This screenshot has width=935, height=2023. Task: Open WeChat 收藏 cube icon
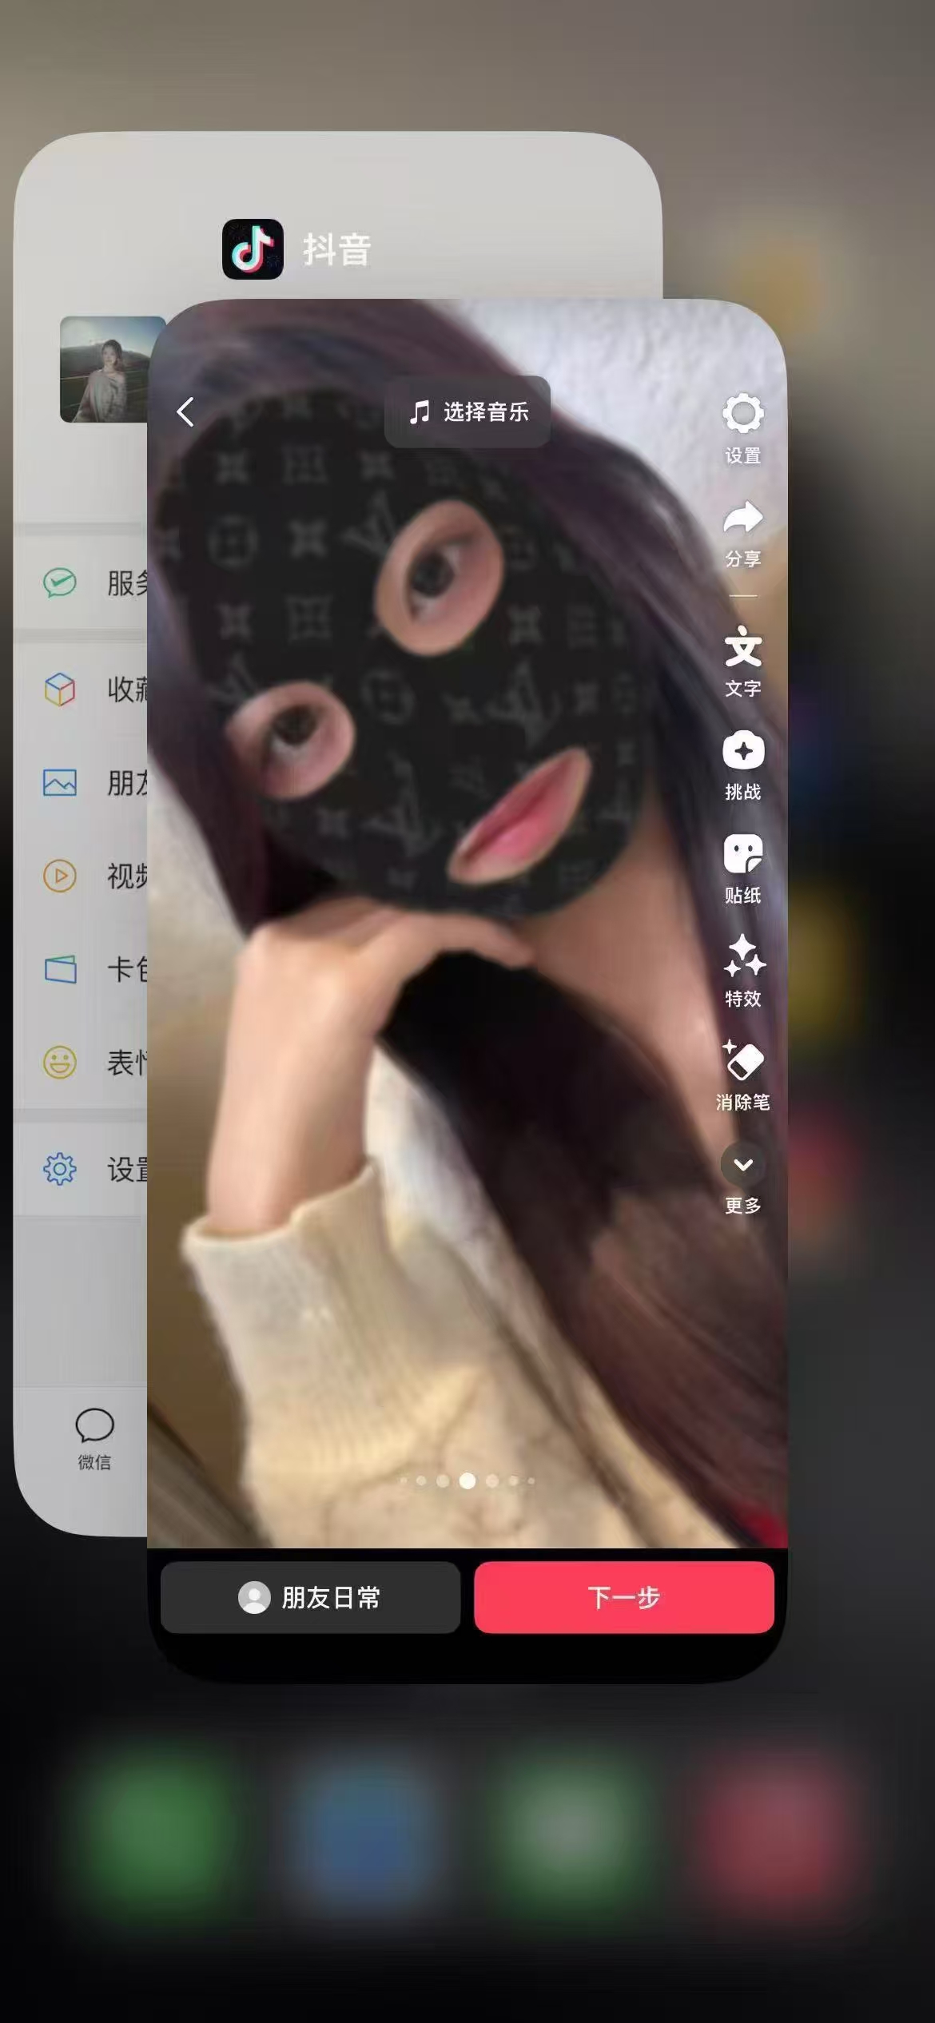pos(60,689)
